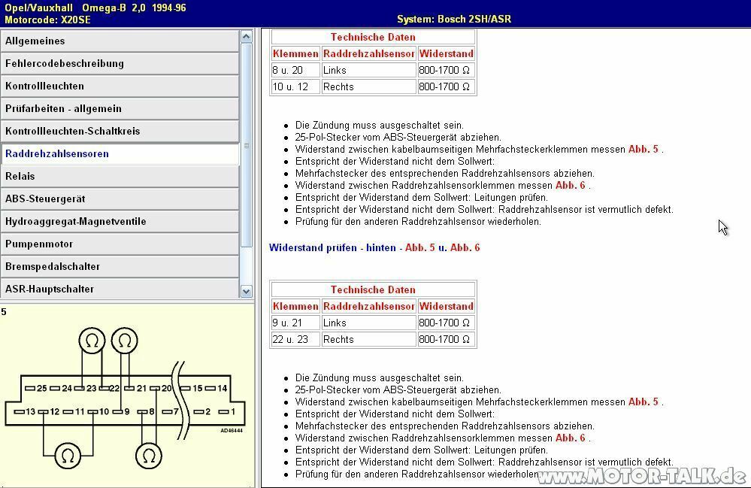This screenshot has height=488, width=751.
Task: Open the Pumpenmotor section
Action: point(120,244)
